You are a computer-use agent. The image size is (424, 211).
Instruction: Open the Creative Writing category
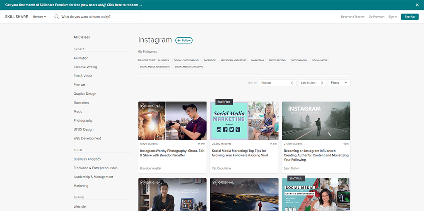click(85, 67)
